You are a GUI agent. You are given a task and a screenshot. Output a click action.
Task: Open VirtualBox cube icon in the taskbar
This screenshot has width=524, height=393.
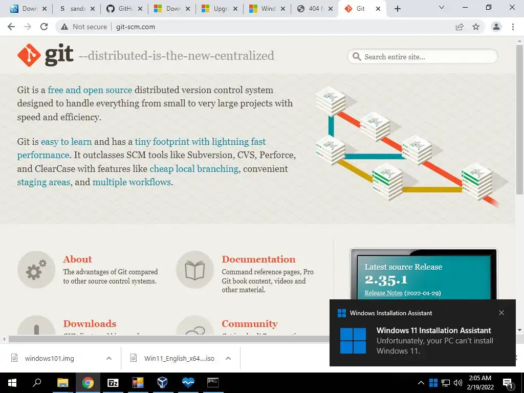point(162,383)
